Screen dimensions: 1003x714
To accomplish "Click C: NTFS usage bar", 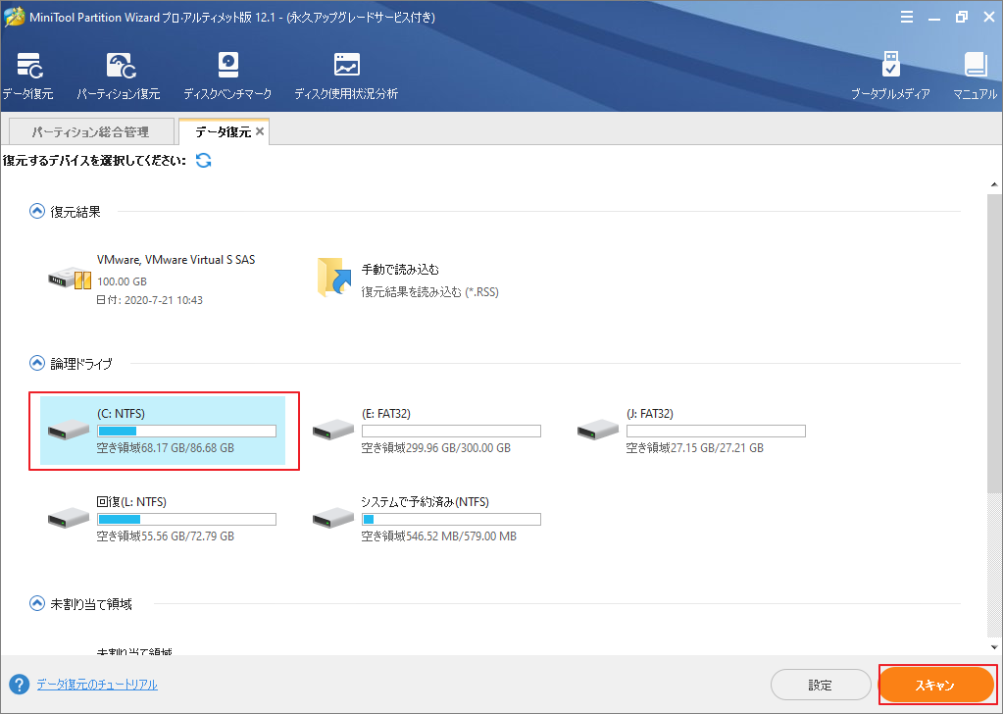I will point(187,432).
